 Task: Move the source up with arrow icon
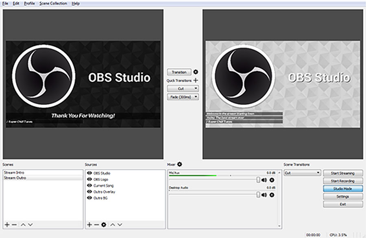click(113, 225)
